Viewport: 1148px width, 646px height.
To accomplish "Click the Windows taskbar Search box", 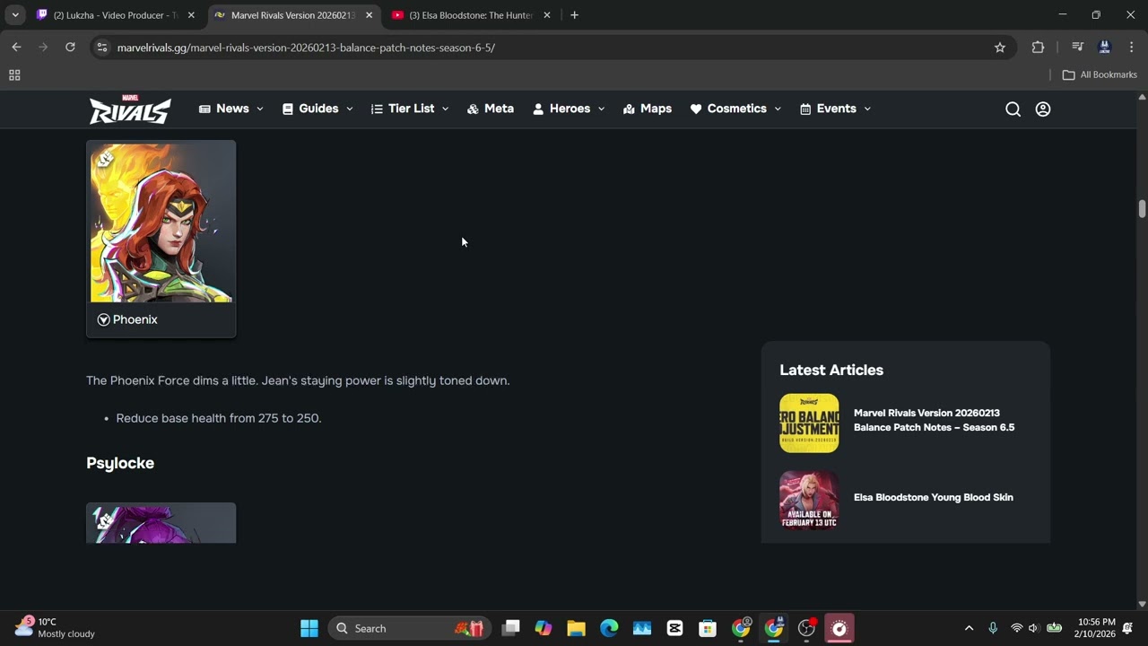I will [408, 628].
